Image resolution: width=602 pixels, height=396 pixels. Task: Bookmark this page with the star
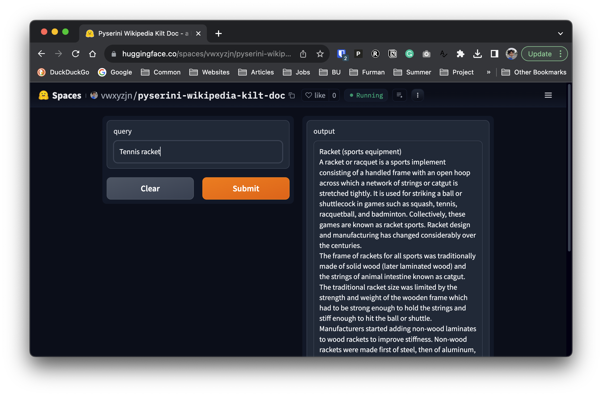[320, 54]
